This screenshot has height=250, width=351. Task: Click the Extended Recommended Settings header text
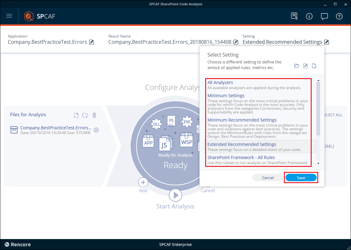pos(282,42)
